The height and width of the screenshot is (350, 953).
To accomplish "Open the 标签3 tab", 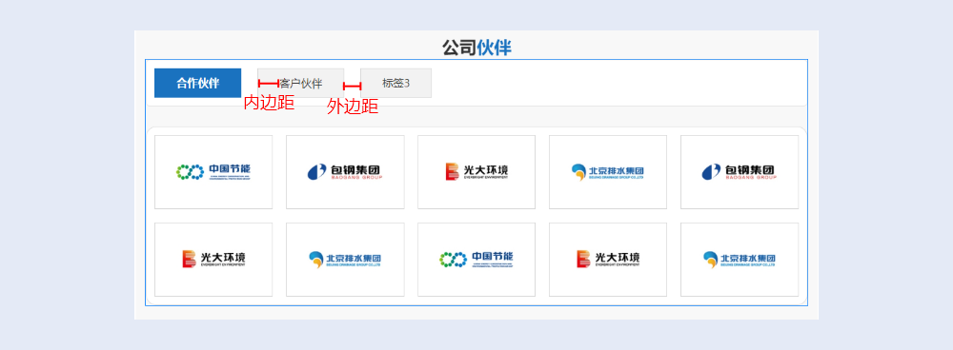I will tap(396, 83).
